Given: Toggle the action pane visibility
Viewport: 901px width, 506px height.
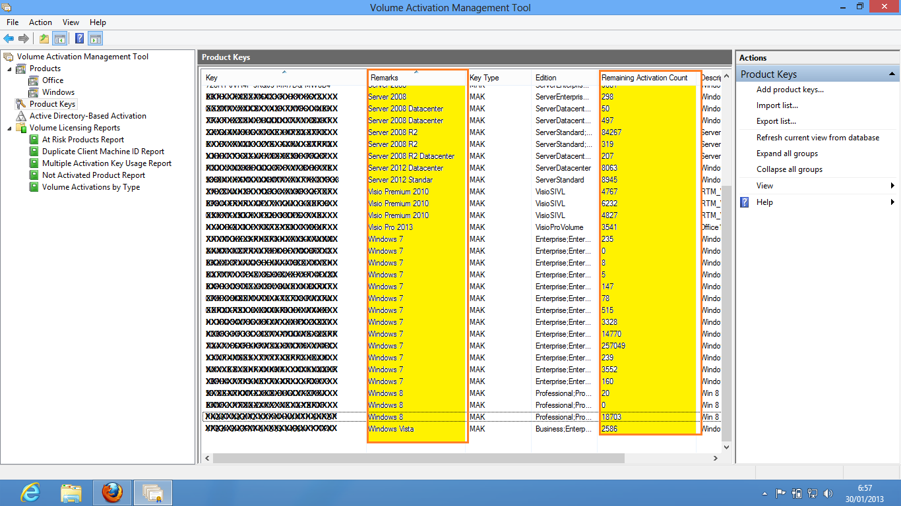Looking at the screenshot, I should click(95, 38).
